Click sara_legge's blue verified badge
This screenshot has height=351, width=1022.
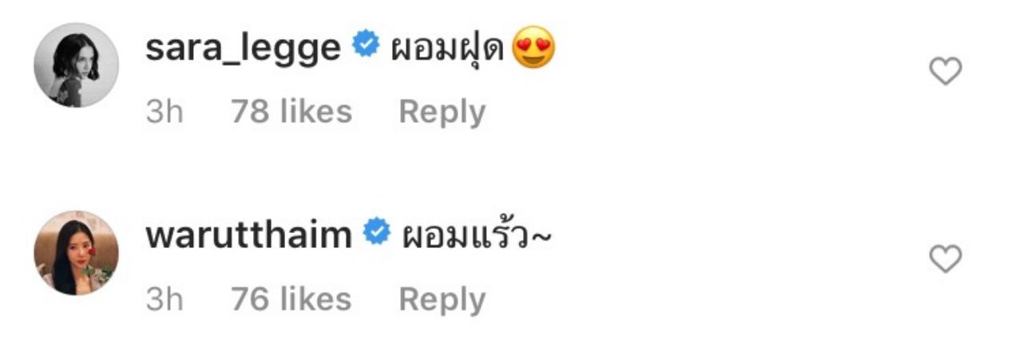coord(366,47)
